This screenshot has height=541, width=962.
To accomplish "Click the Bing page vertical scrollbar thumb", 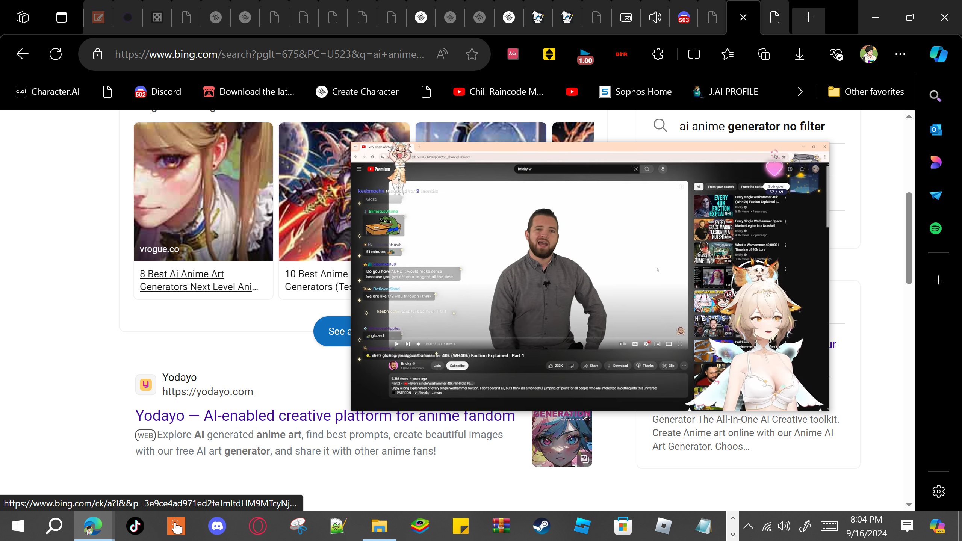I will [909, 238].
